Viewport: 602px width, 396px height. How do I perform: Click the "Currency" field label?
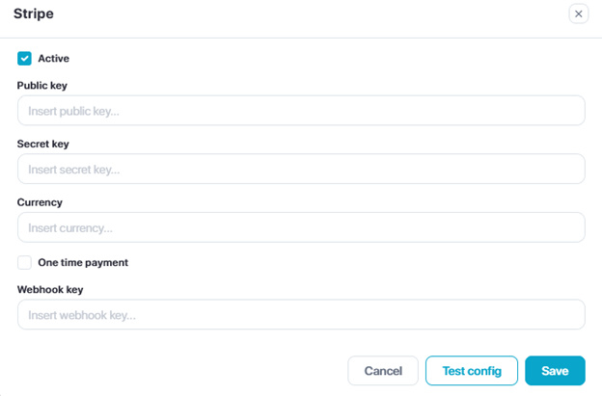pyautogui.click(x=40, y=202)
